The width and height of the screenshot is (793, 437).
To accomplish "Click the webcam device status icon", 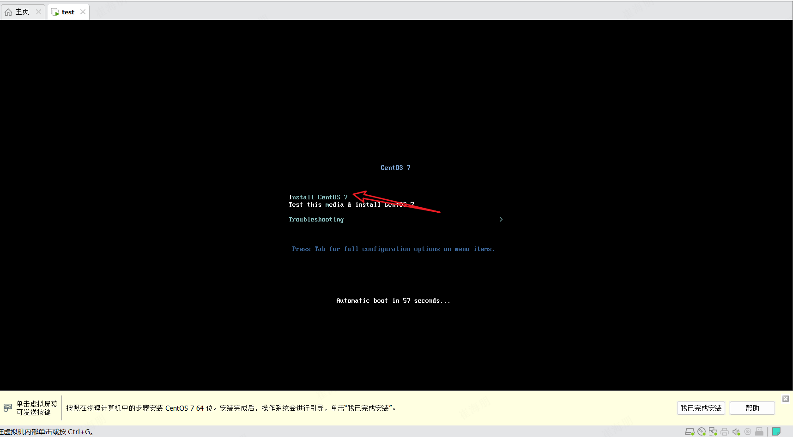I will click(x=748, y=432).
